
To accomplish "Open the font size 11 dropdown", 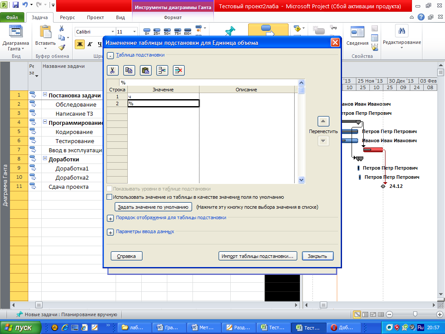I will coord(134,31).
